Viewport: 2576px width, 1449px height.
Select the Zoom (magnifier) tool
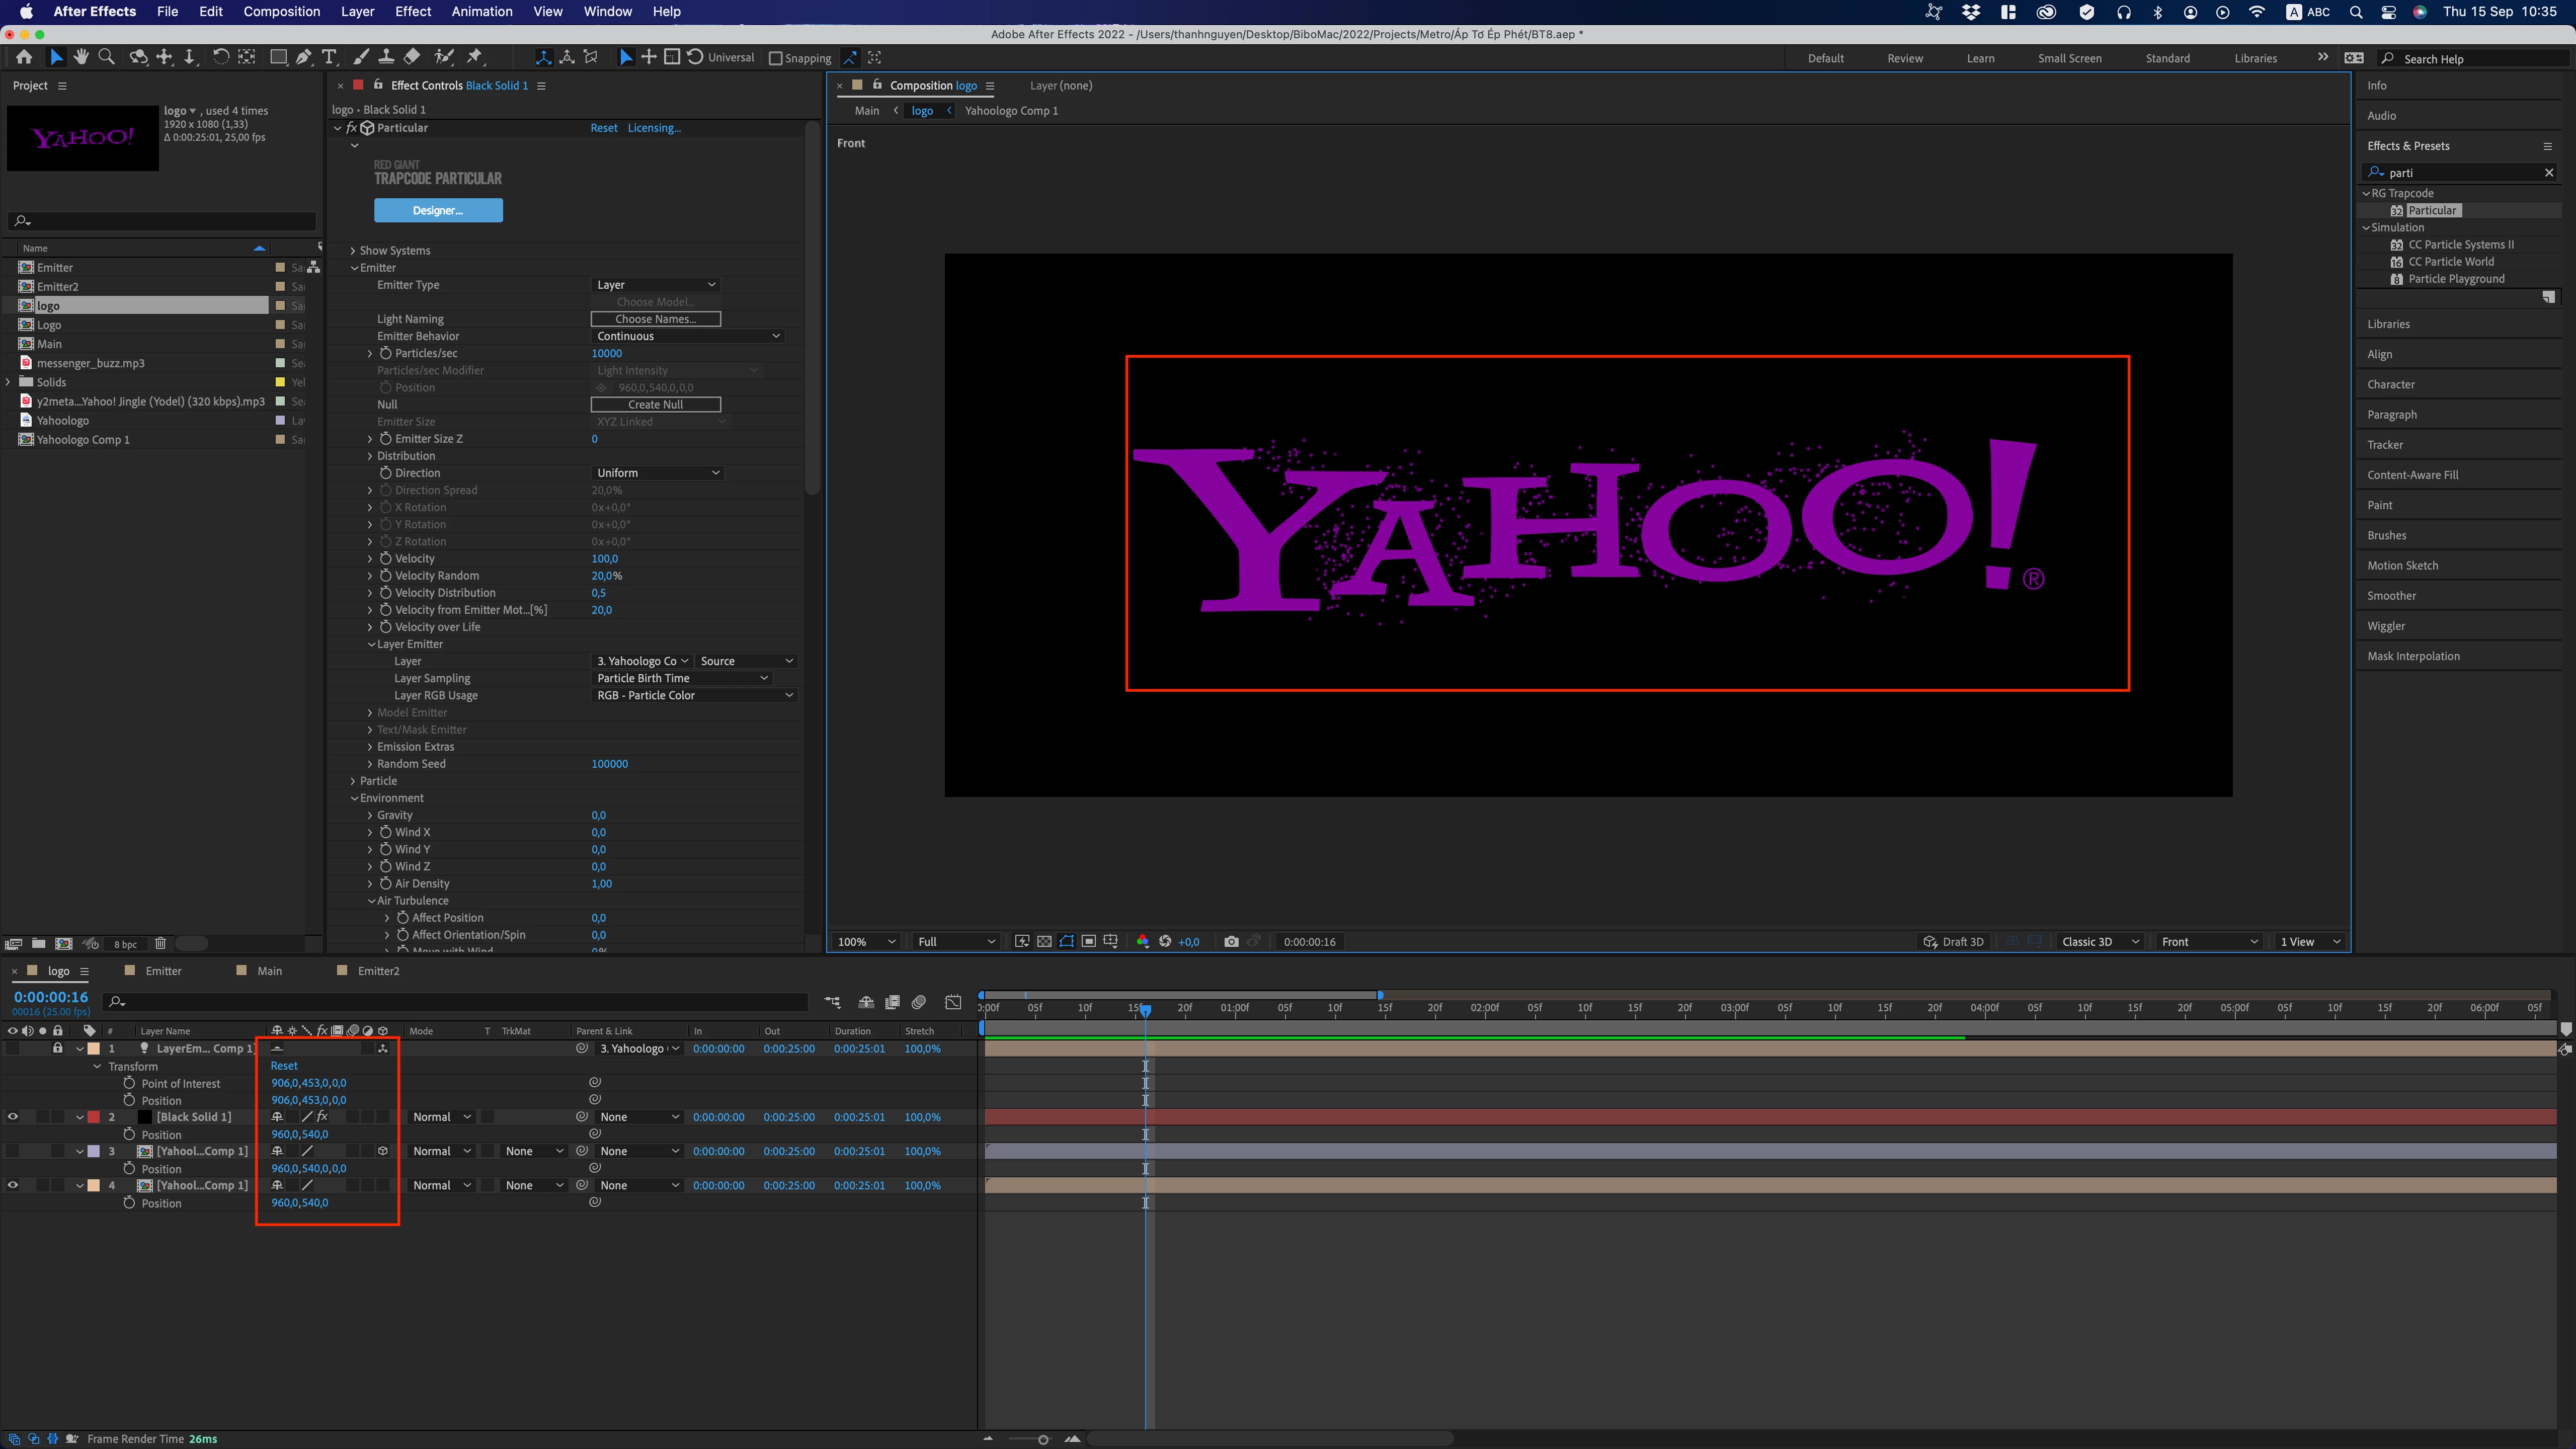click(107, 58)
